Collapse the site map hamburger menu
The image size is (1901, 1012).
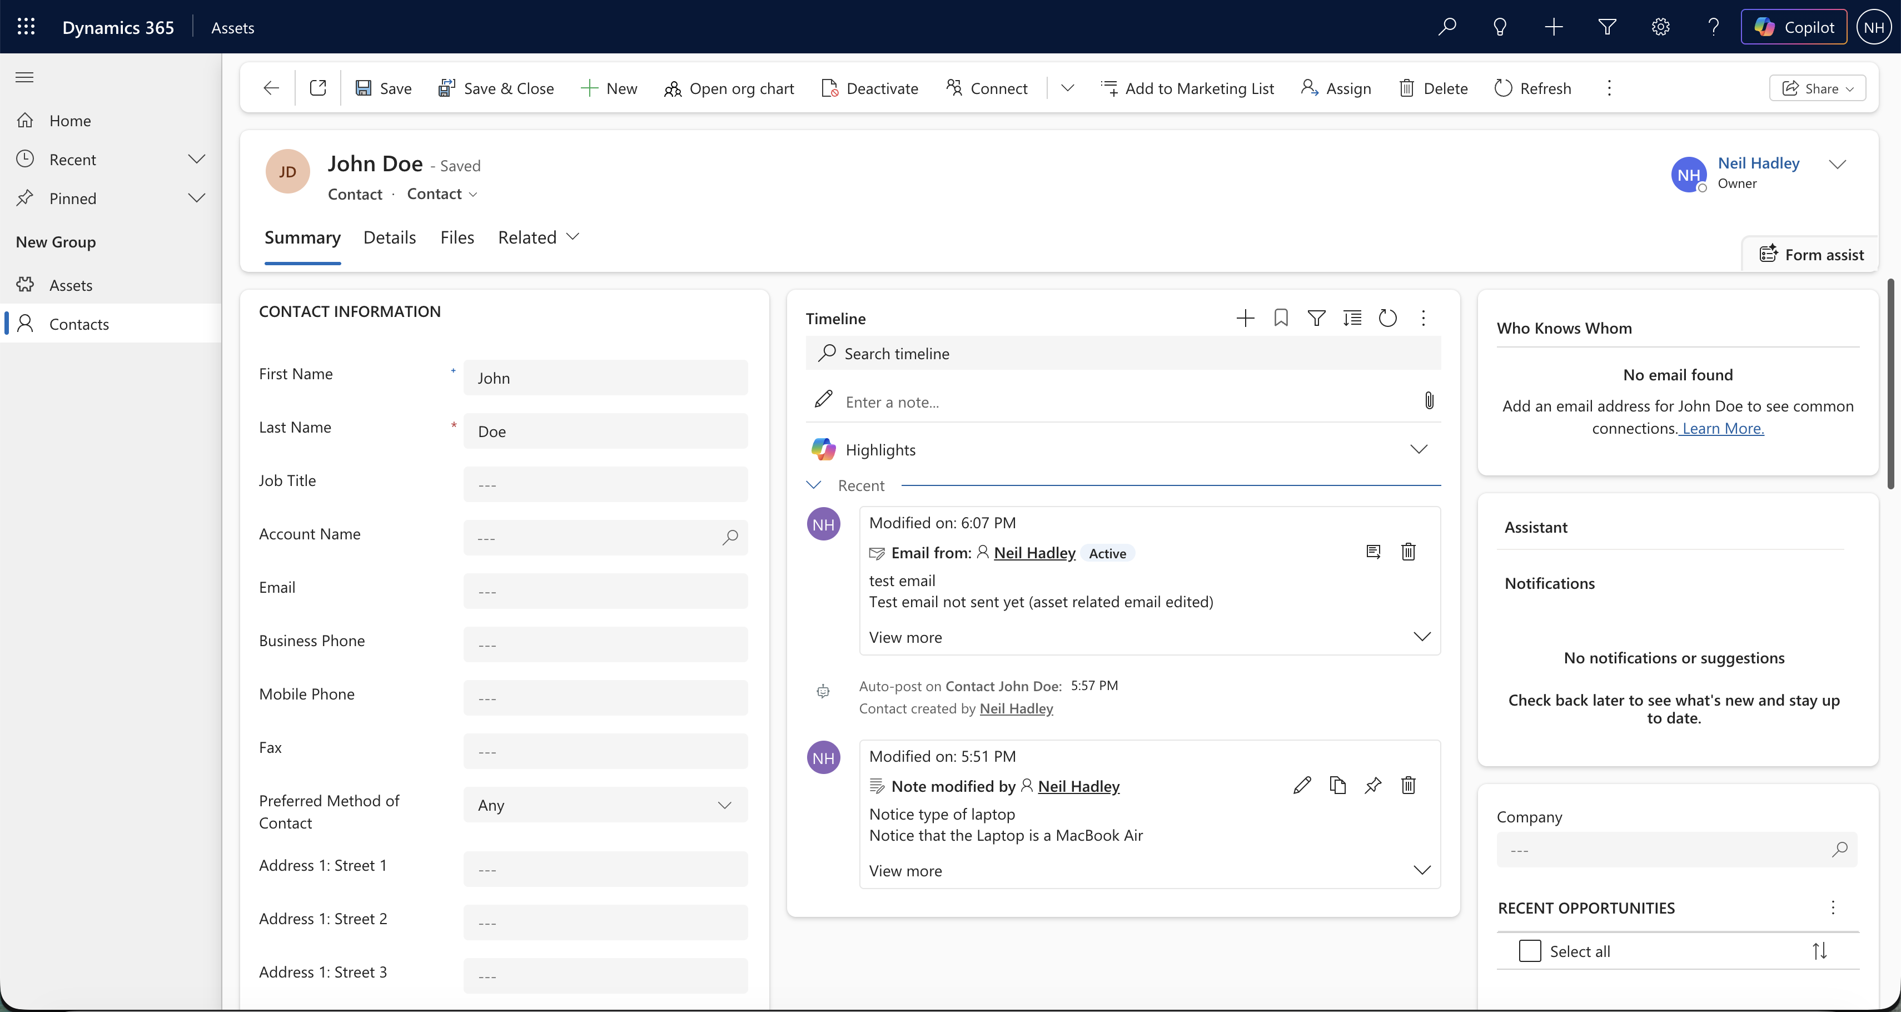tap(24, 77)
